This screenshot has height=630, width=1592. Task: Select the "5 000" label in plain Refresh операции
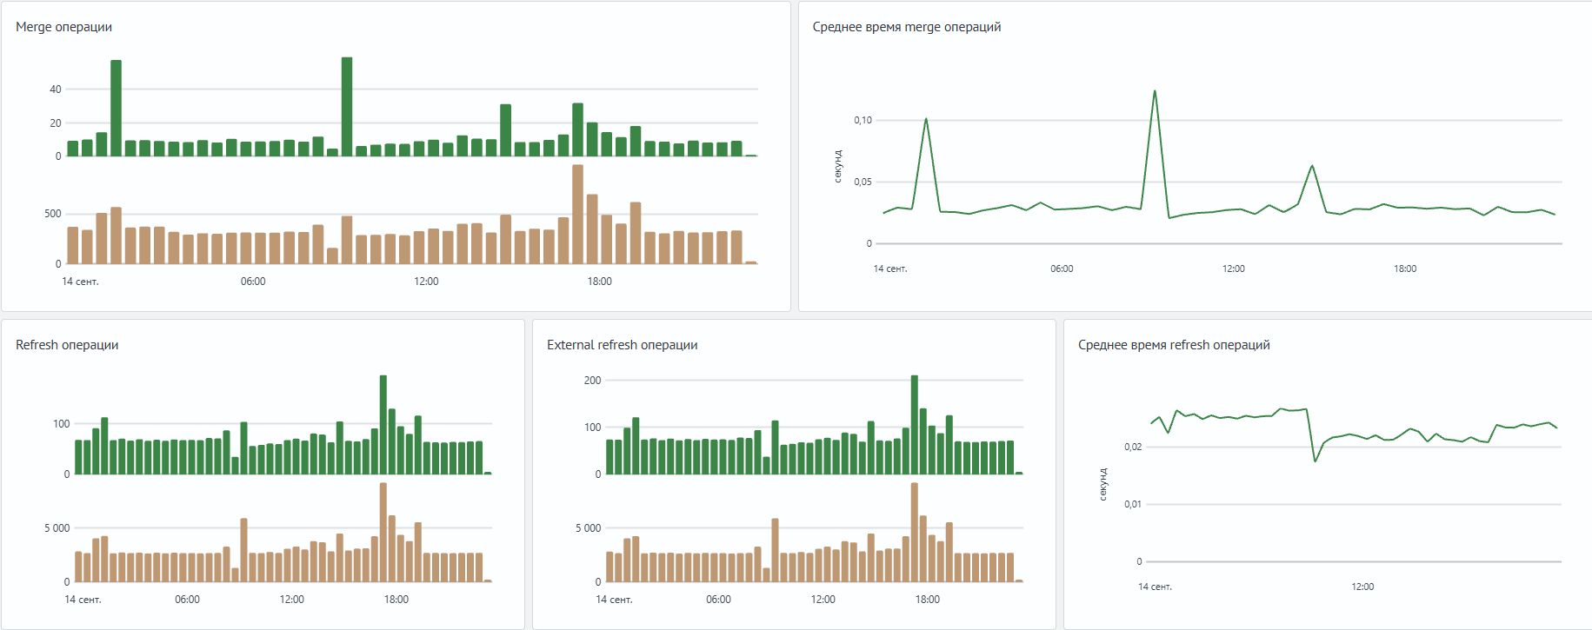coord(57,528)
